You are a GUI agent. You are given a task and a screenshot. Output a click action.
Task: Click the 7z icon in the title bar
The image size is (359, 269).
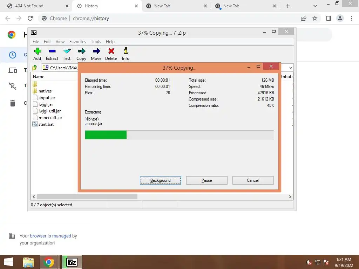(34, 33)
